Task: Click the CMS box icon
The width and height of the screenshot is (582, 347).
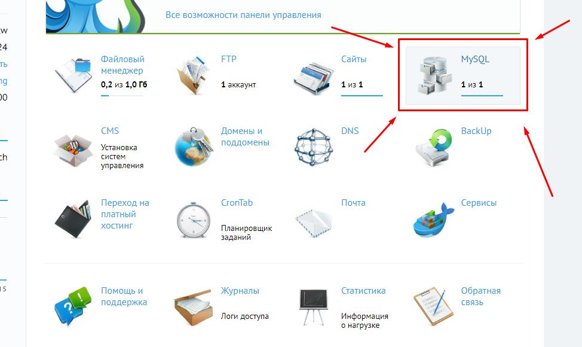Action: [x=73, y=148]
